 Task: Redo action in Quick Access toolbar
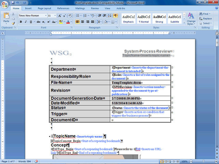coord(25,3)
